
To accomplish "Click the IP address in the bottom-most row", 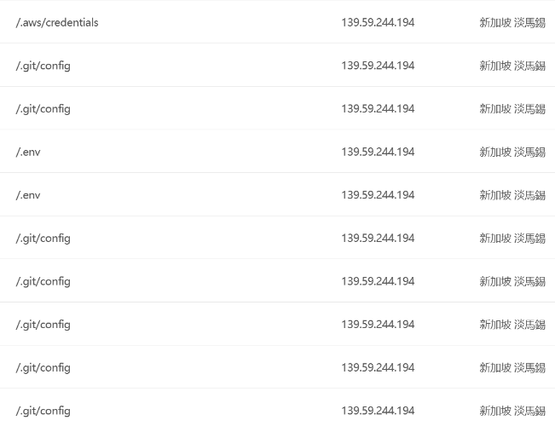I will tap(378, 412).
